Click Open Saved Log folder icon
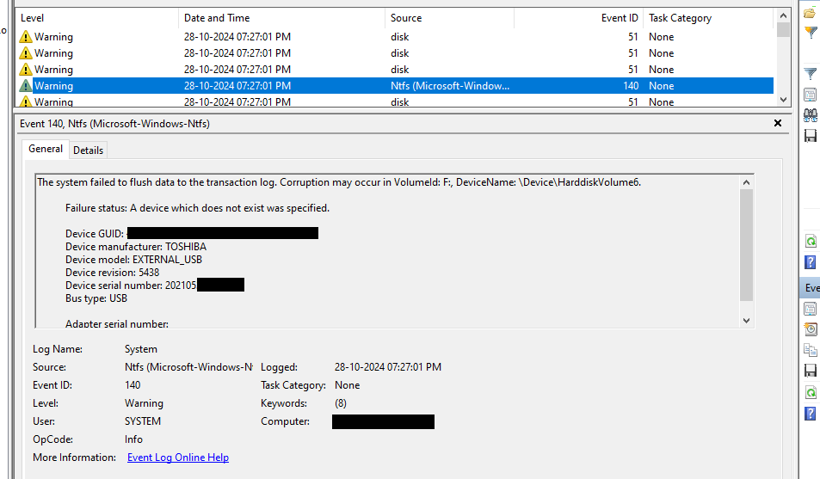The height and width of the screenshot is (479, 820). (x=810, y=13)
